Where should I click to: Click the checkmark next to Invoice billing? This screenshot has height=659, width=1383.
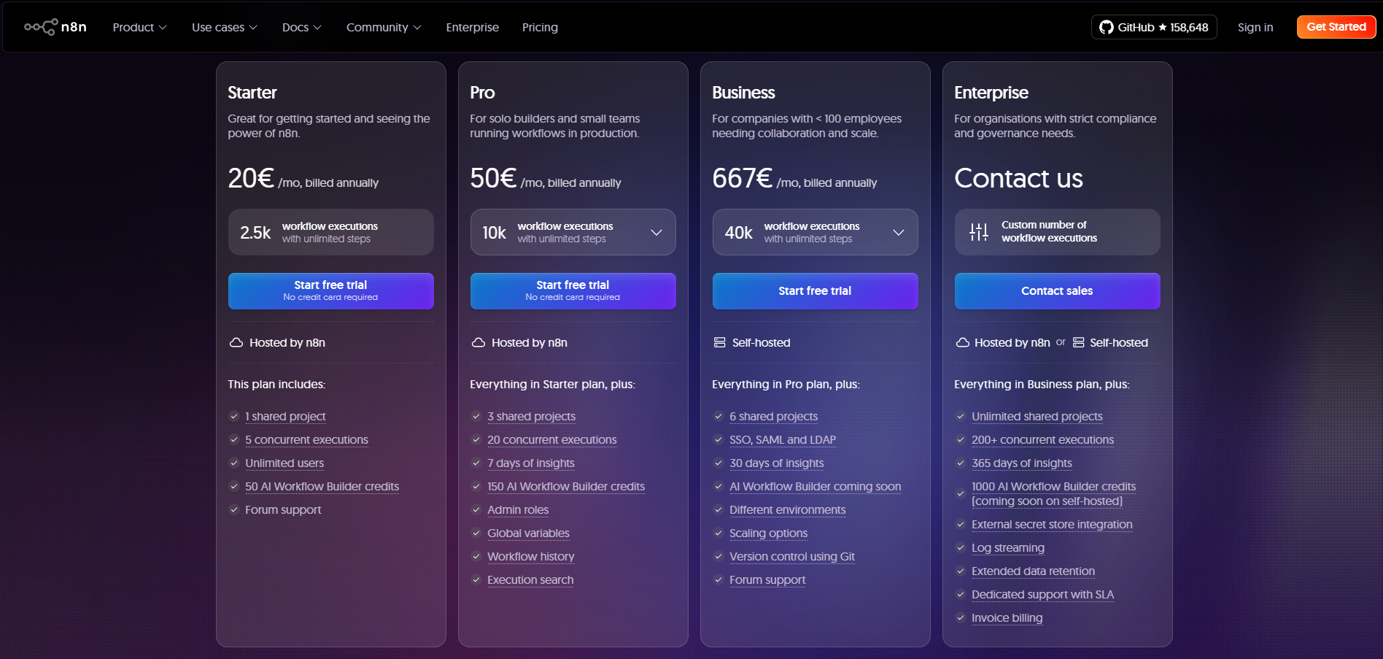tap(961, 617)
